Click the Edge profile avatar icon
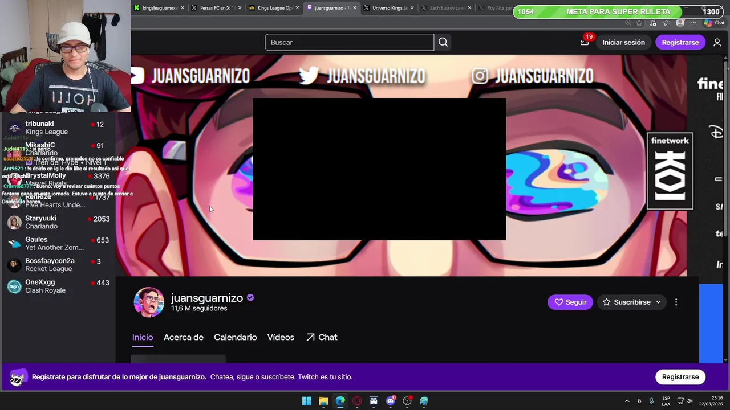 coord(680,23)
